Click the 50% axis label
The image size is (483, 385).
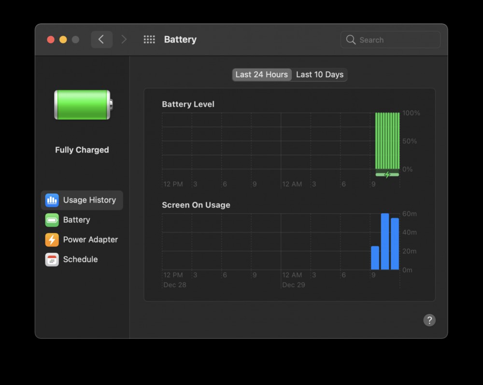410,141
